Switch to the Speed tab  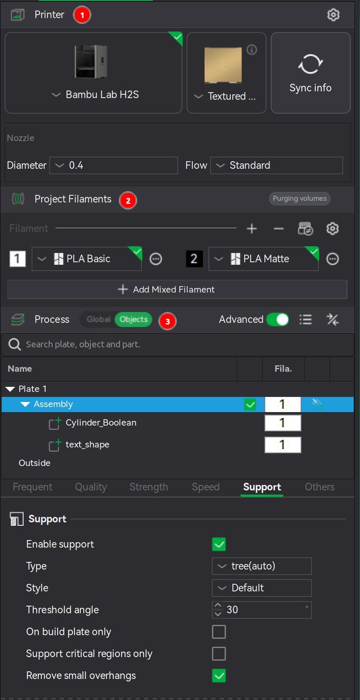tap(205, 487)
